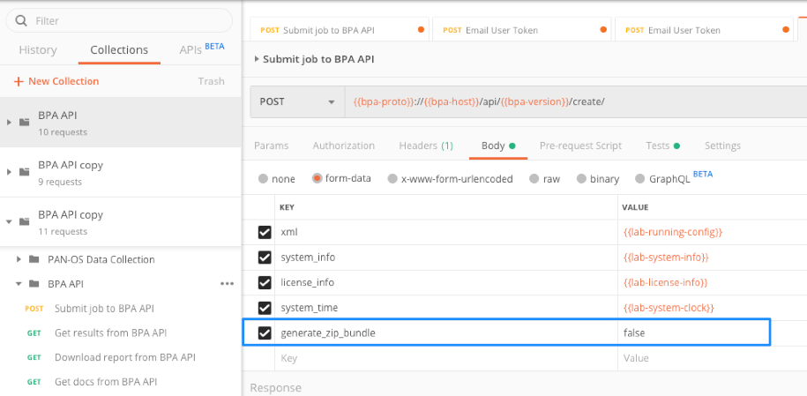Click the nested BPA API subfolder icon

(x=34, y=284)
